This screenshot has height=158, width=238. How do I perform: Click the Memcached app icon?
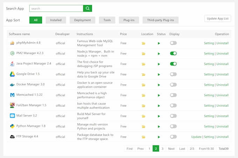(x=12, y=95)
